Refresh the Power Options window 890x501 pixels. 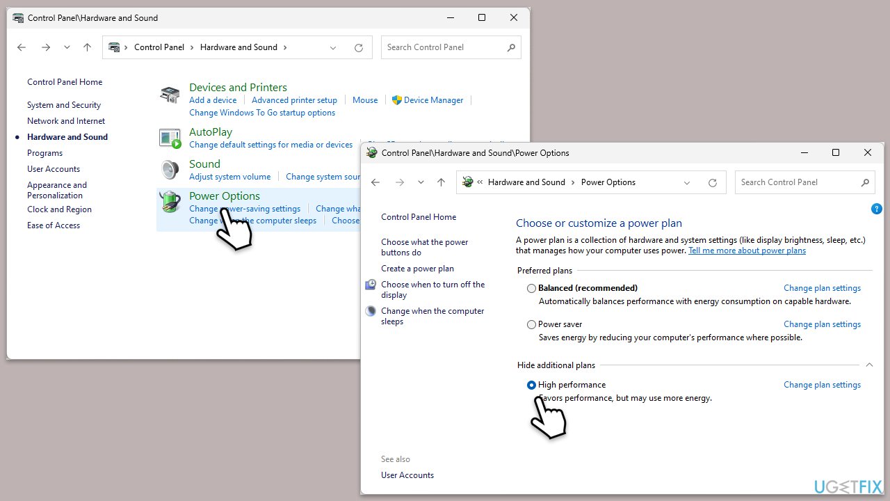click(713, 182)
